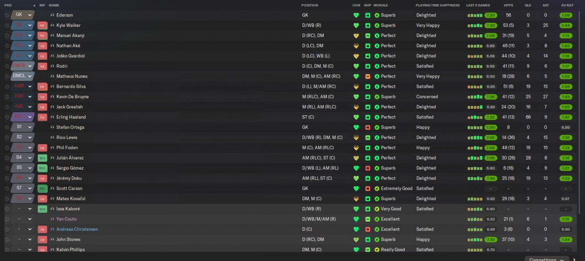This screenshot has height=261, width=585.
Task: Sort by the NAME column header
Action: [54, 5]
